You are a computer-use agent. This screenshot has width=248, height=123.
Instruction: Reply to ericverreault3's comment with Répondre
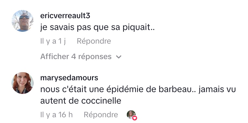(x=94, y=41)
